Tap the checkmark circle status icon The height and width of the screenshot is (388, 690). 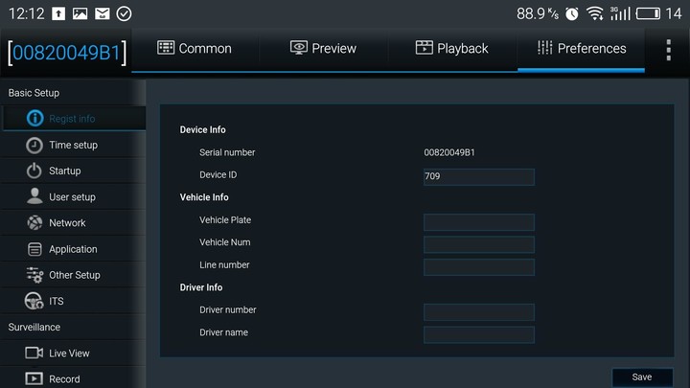(124, 13)
